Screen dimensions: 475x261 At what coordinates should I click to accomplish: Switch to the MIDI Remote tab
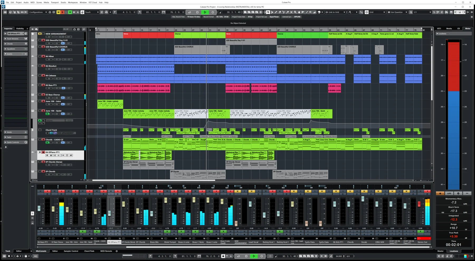(106, 251)
